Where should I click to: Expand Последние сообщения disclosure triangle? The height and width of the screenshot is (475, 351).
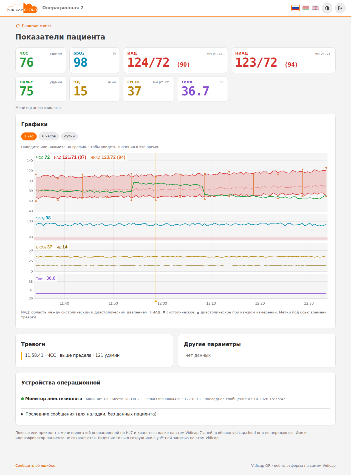coord(22,414)
